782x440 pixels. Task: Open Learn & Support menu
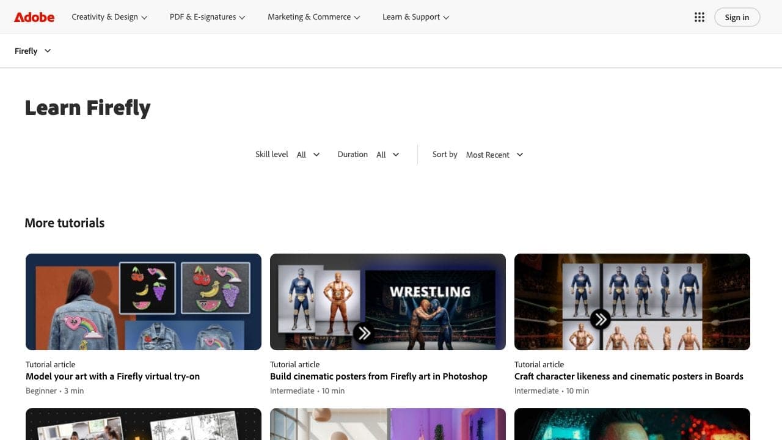click(416, 17)
